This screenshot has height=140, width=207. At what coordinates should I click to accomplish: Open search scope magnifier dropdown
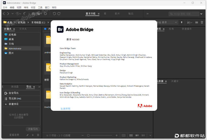pyautogui.click(x=171, y=14)
